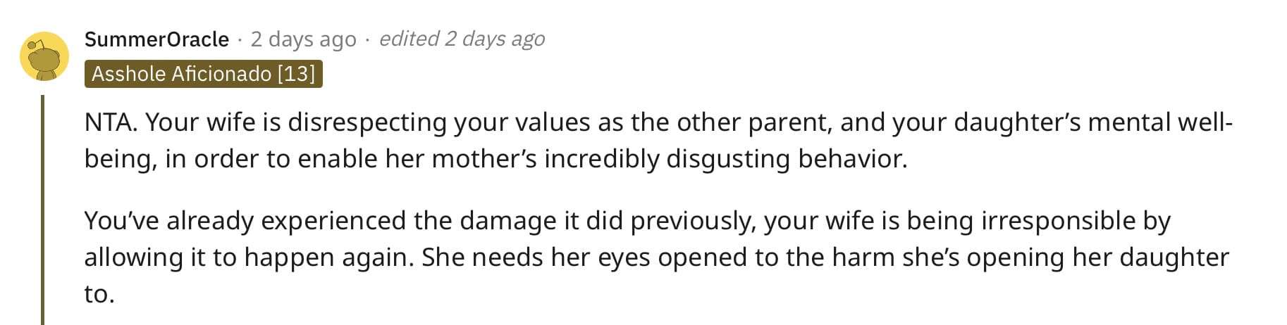This screenshot has height=325, width=1287.
Task: Collapse the comment using the thread line
Action: pos(42,210)
